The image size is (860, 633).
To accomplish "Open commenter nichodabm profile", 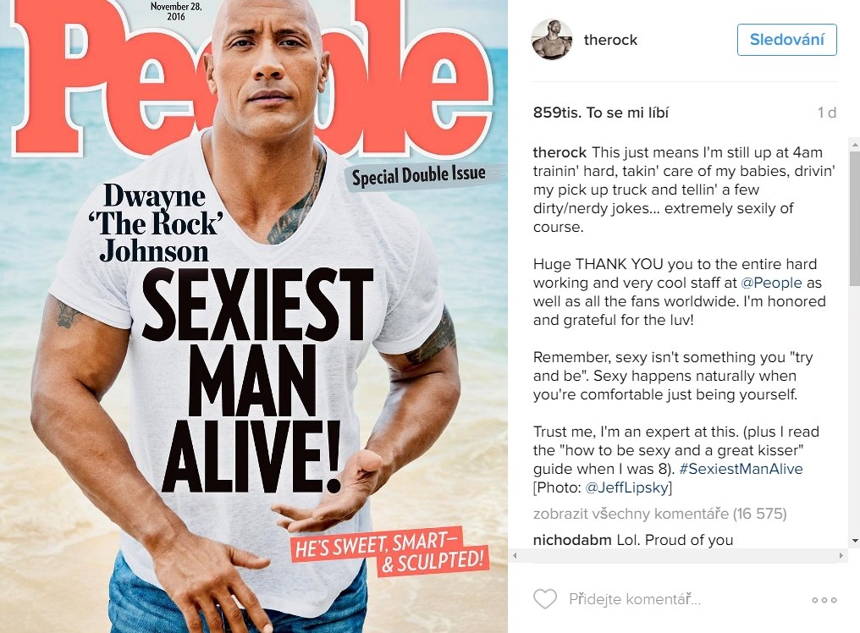I will [572, 540].
